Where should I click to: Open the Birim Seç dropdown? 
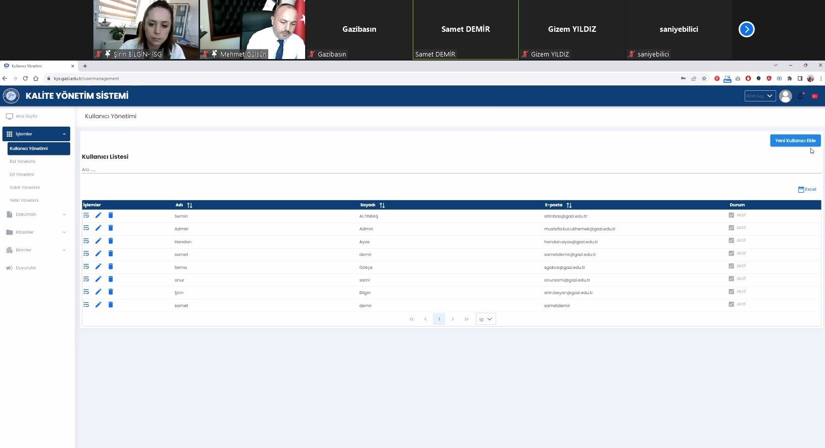tap(760, 96)
